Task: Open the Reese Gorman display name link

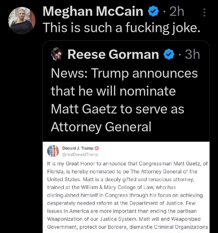Action: point(113,54)
